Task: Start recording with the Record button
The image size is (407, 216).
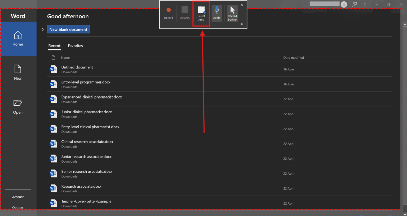Action: 169,11
